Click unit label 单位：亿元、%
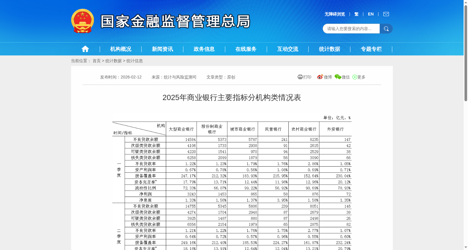468x250 pixels. point(337,118)
